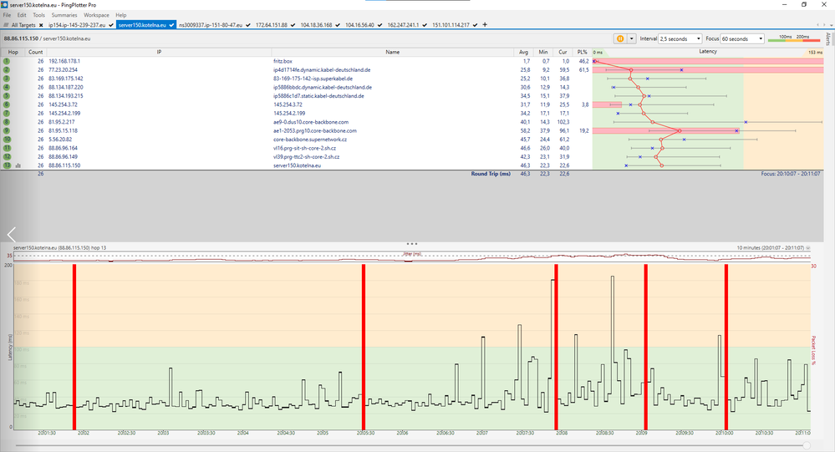Screen dimensions: 835x452
Task: Switch to the 104.18.36.168 tab
Action: (316, 25)
